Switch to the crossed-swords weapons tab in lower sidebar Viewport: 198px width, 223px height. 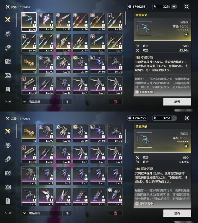[x=8, y=131]
